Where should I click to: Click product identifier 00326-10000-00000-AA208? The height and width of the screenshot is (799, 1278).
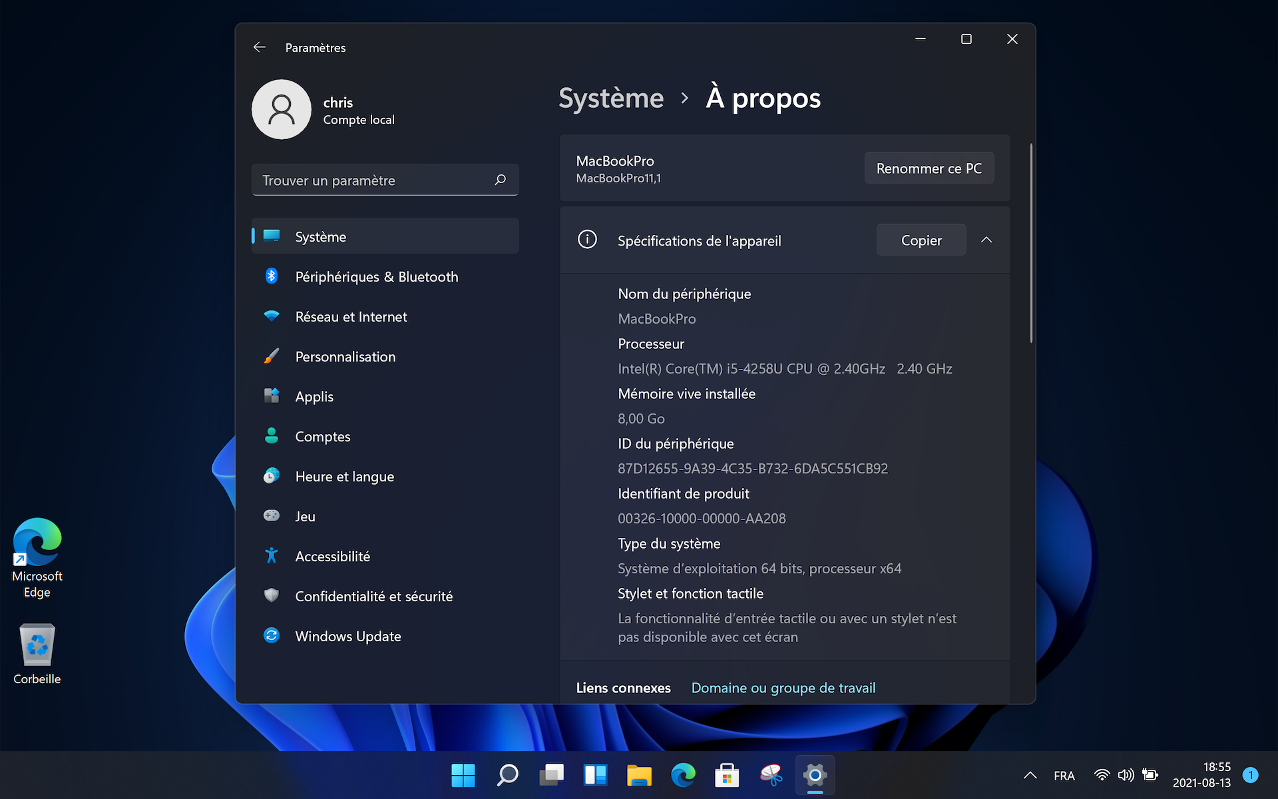[702, 519]
